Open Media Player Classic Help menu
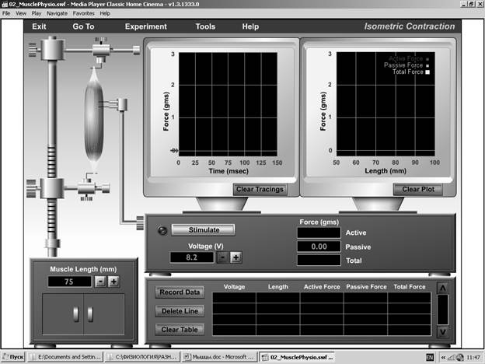Image resolution: width=485 pixels, height=364 pixels. pyautogui.click(x=105, y=13)
